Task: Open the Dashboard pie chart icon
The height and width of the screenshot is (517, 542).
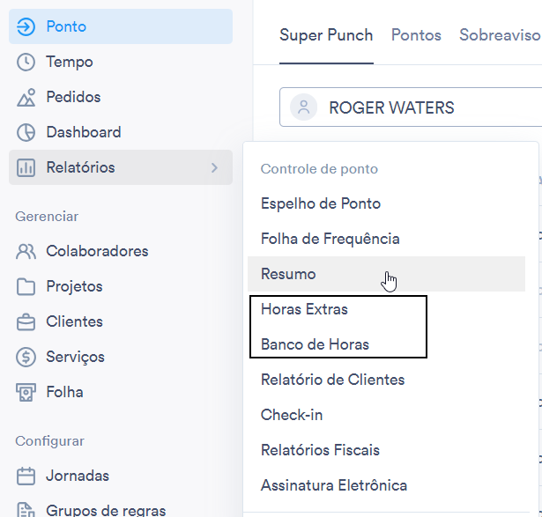Action: tap(26, 132)
